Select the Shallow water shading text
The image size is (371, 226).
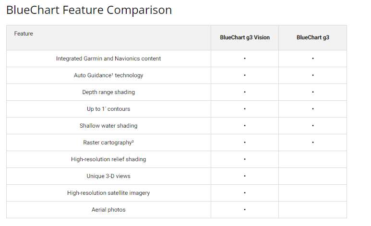[108, 126]
